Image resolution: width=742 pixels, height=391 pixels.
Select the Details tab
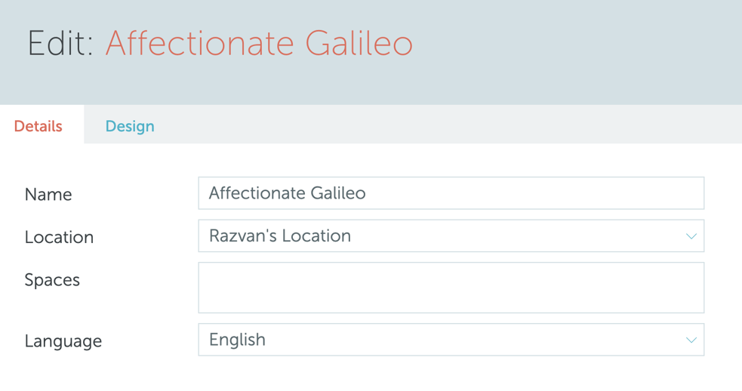38,126
